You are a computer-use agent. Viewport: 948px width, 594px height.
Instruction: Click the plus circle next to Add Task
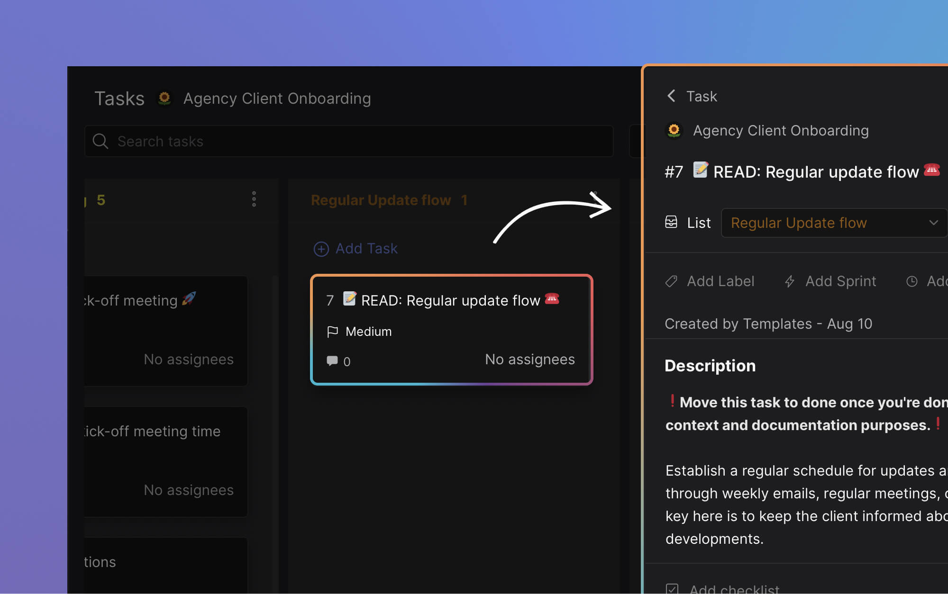(321, 249)
